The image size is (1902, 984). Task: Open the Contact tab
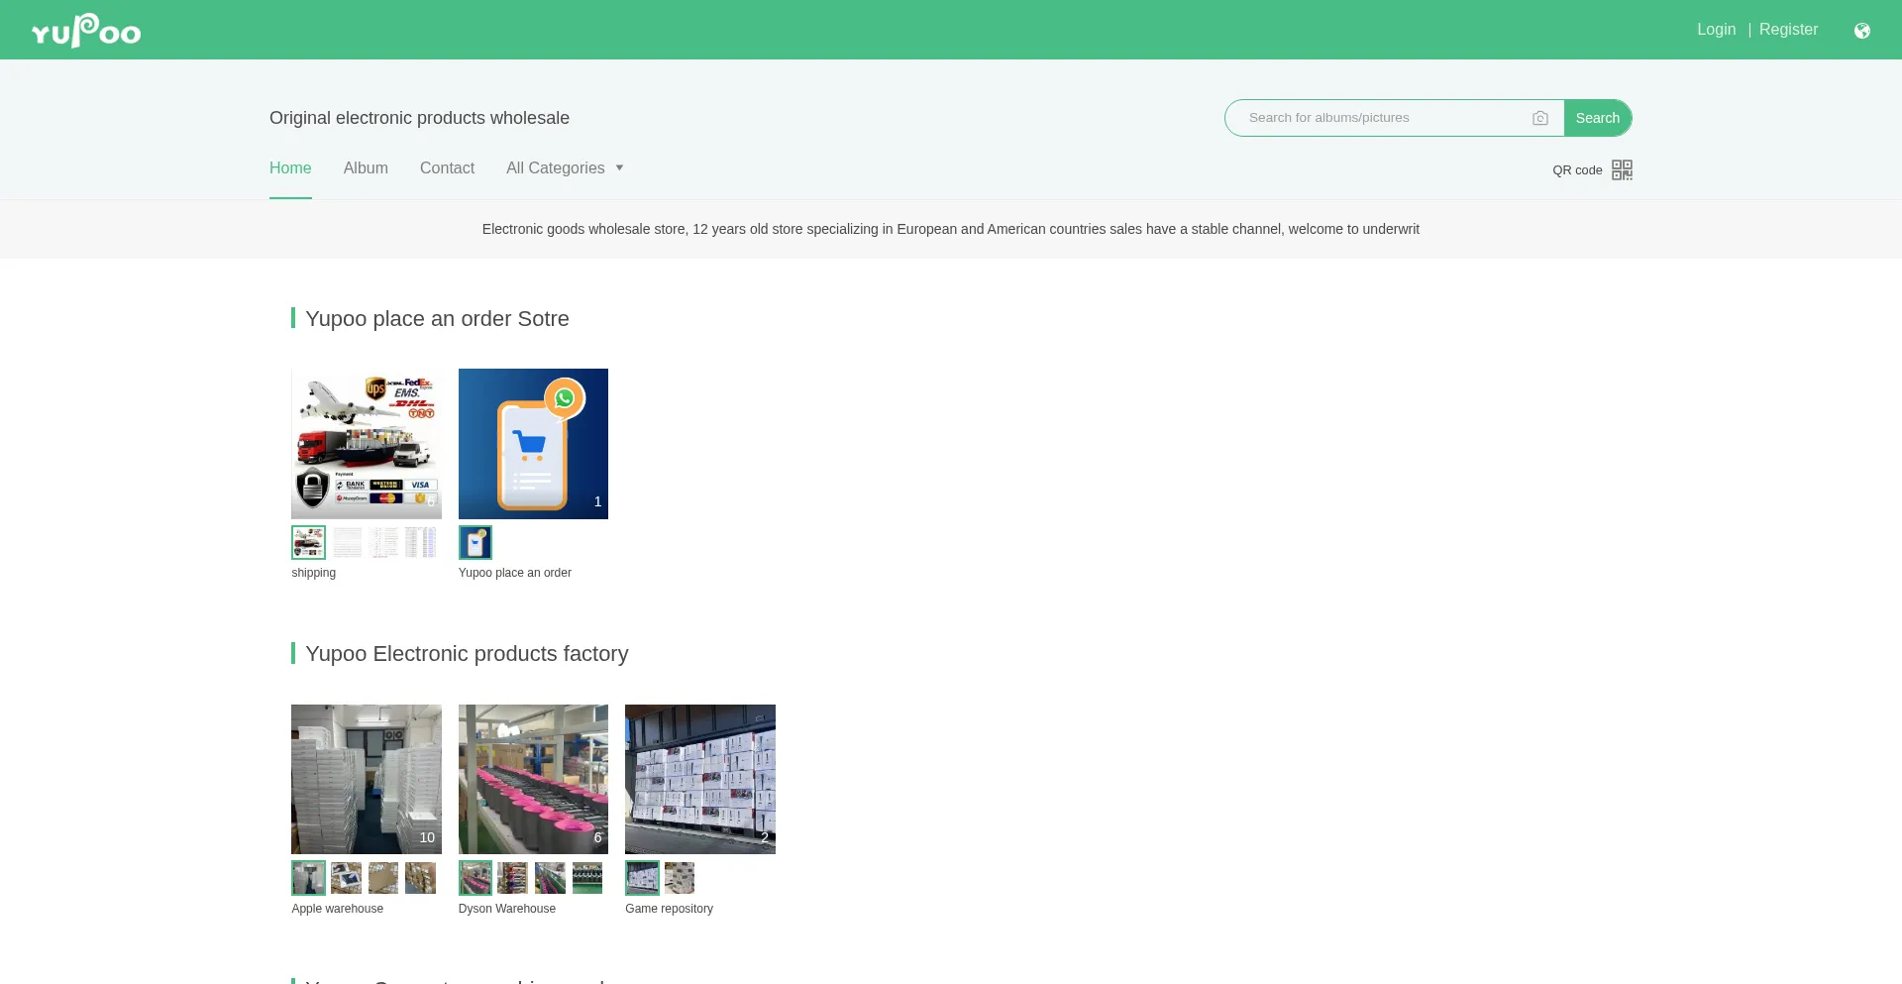447,168
